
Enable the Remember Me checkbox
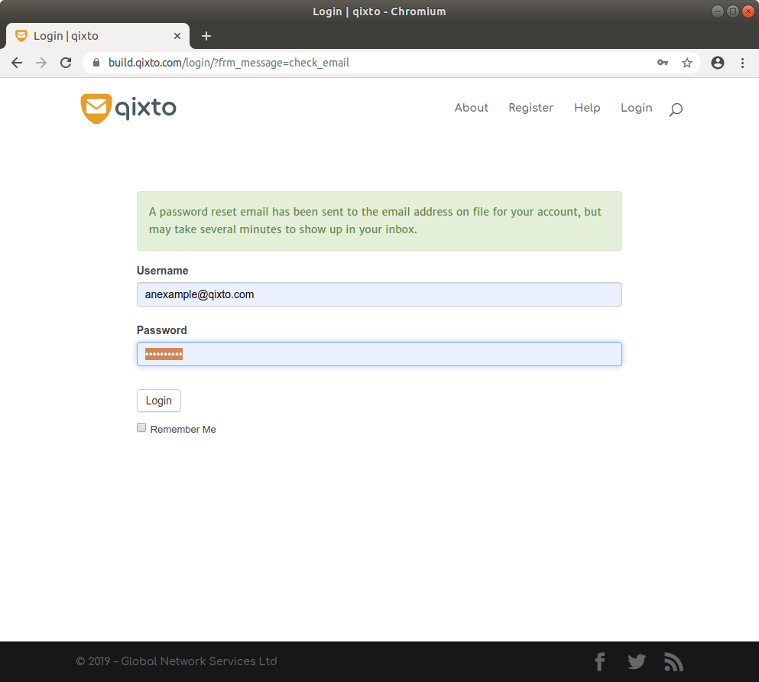click(141, 427)
